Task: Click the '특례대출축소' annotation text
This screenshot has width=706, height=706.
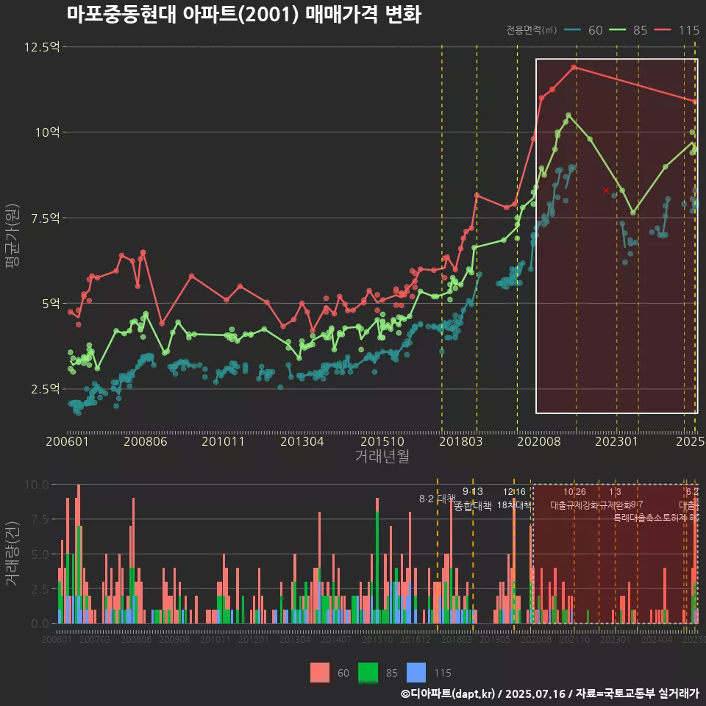Action: (x=638, y=518)
